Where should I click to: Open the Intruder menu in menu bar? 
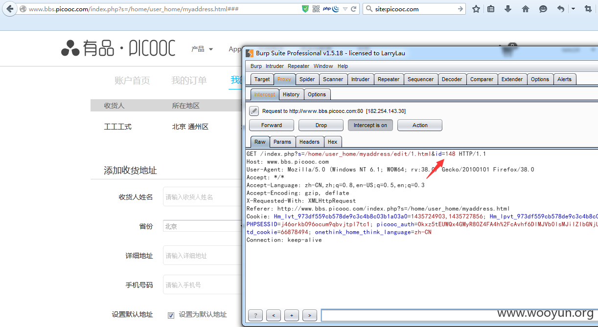pos(275,66)
